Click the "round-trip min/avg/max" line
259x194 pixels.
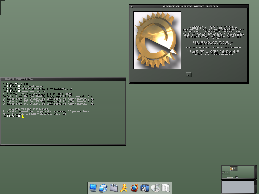tap(34, 114)
